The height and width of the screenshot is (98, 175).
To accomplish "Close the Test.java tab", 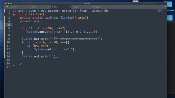I will tap(69, 7).
